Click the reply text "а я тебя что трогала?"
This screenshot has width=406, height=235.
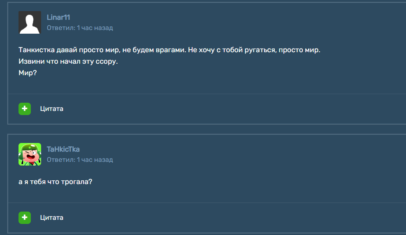55,182
